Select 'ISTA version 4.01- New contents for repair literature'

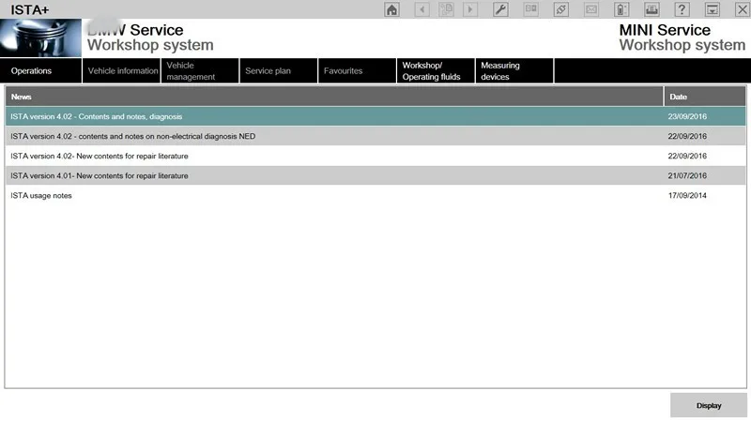(x=375, y=175)
